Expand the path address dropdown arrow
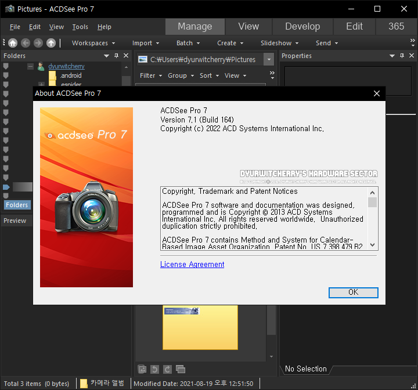The image size is (418, 390). click(269, 59)
